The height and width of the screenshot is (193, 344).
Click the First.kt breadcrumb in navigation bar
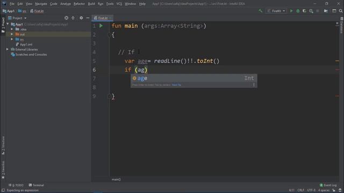tap(37, 11)
